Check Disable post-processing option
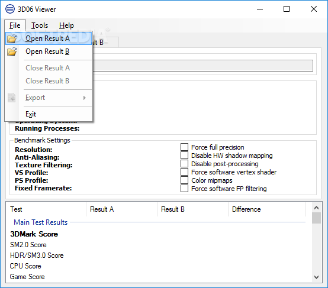The image size is (328, 288). coord(184,164)
